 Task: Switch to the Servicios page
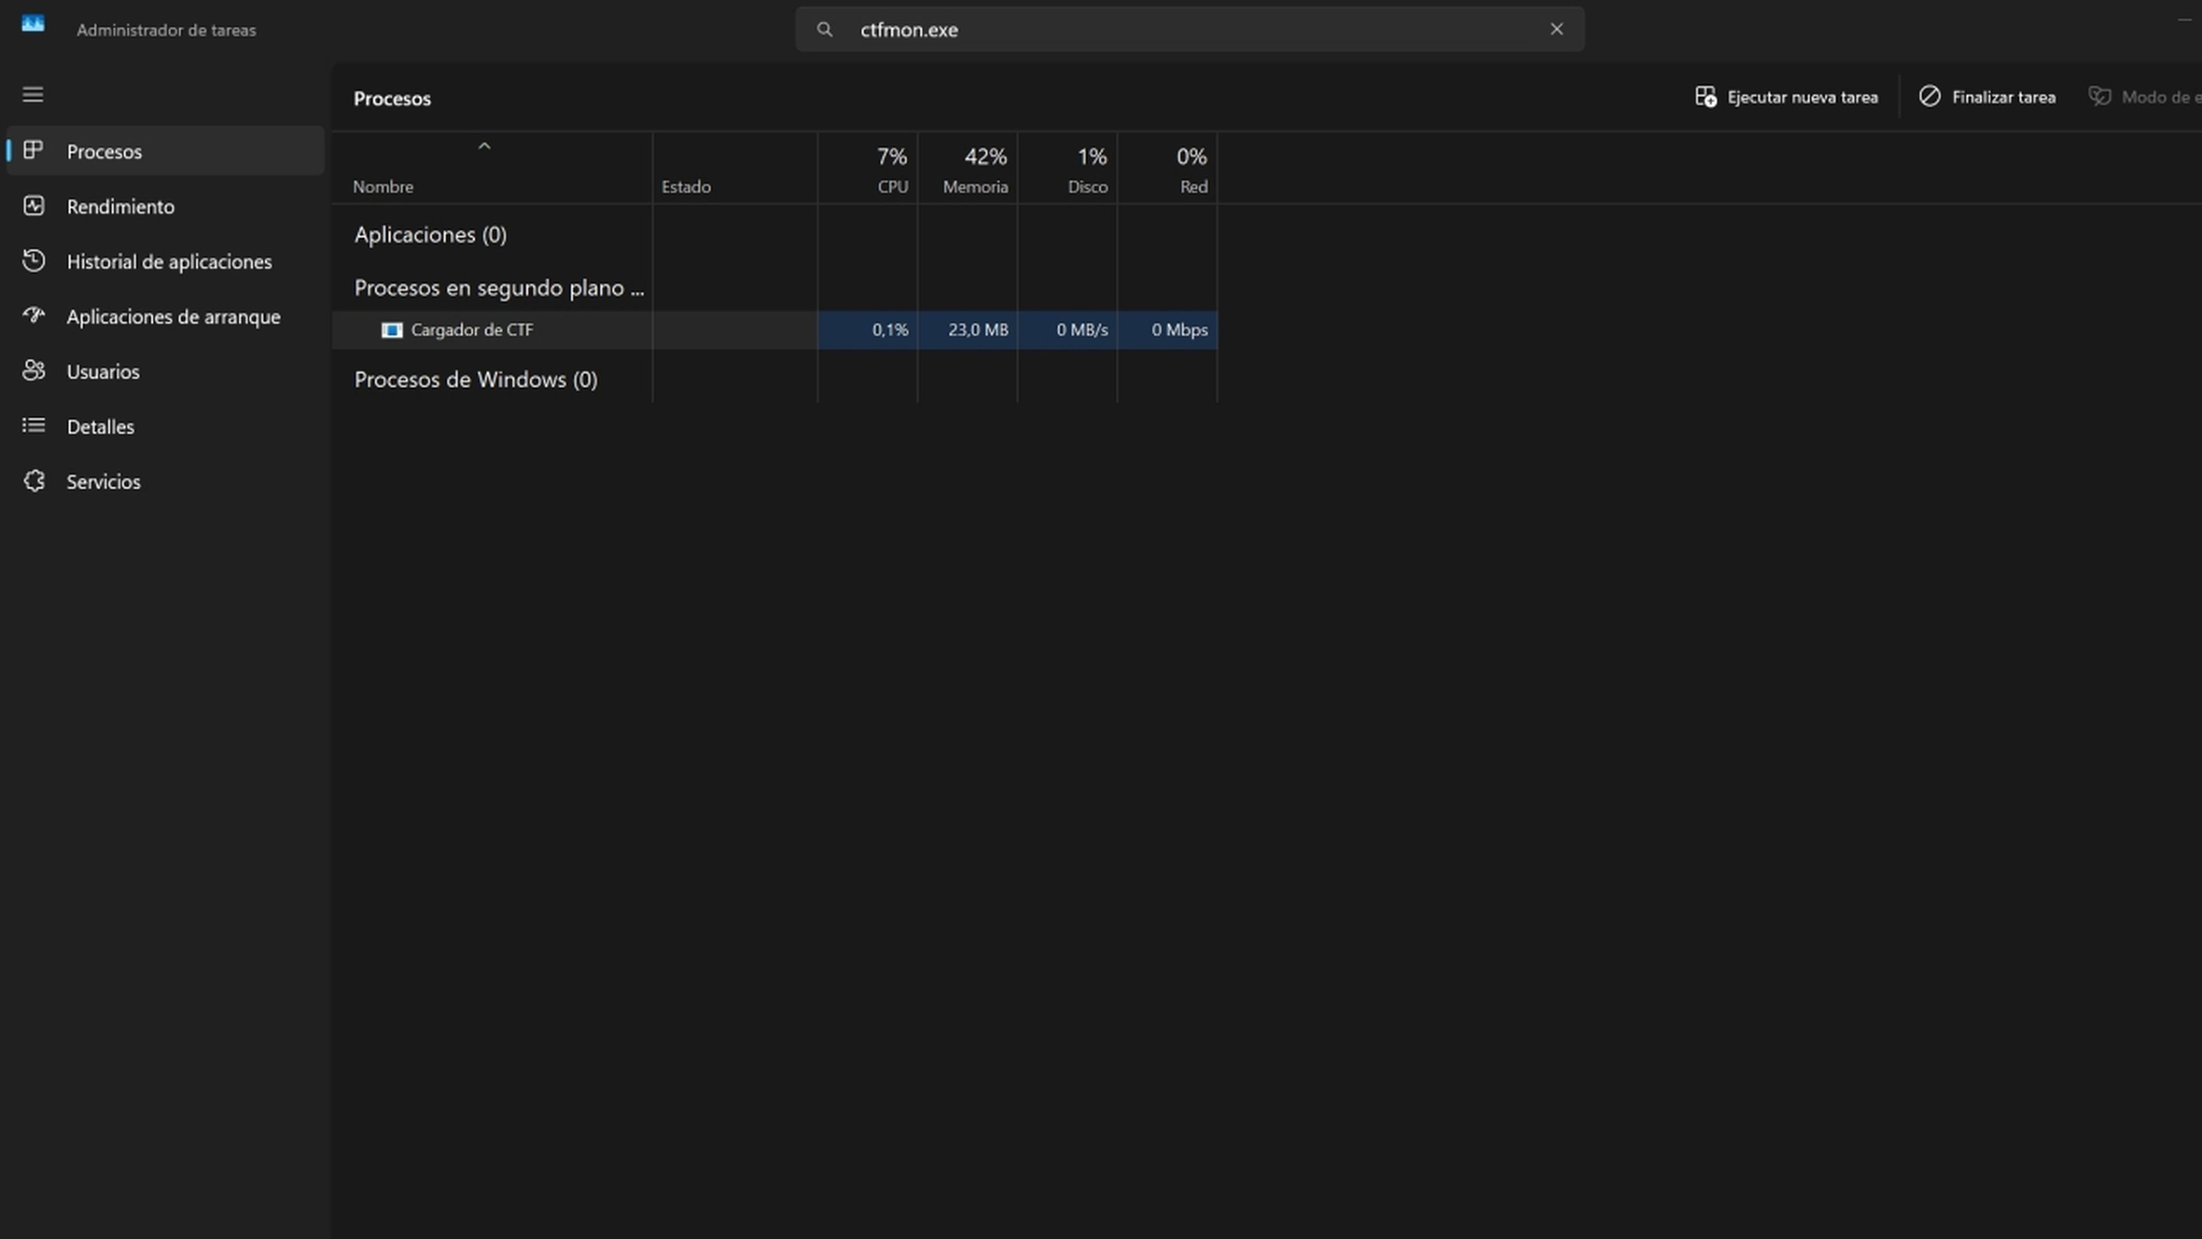[166, 481]
